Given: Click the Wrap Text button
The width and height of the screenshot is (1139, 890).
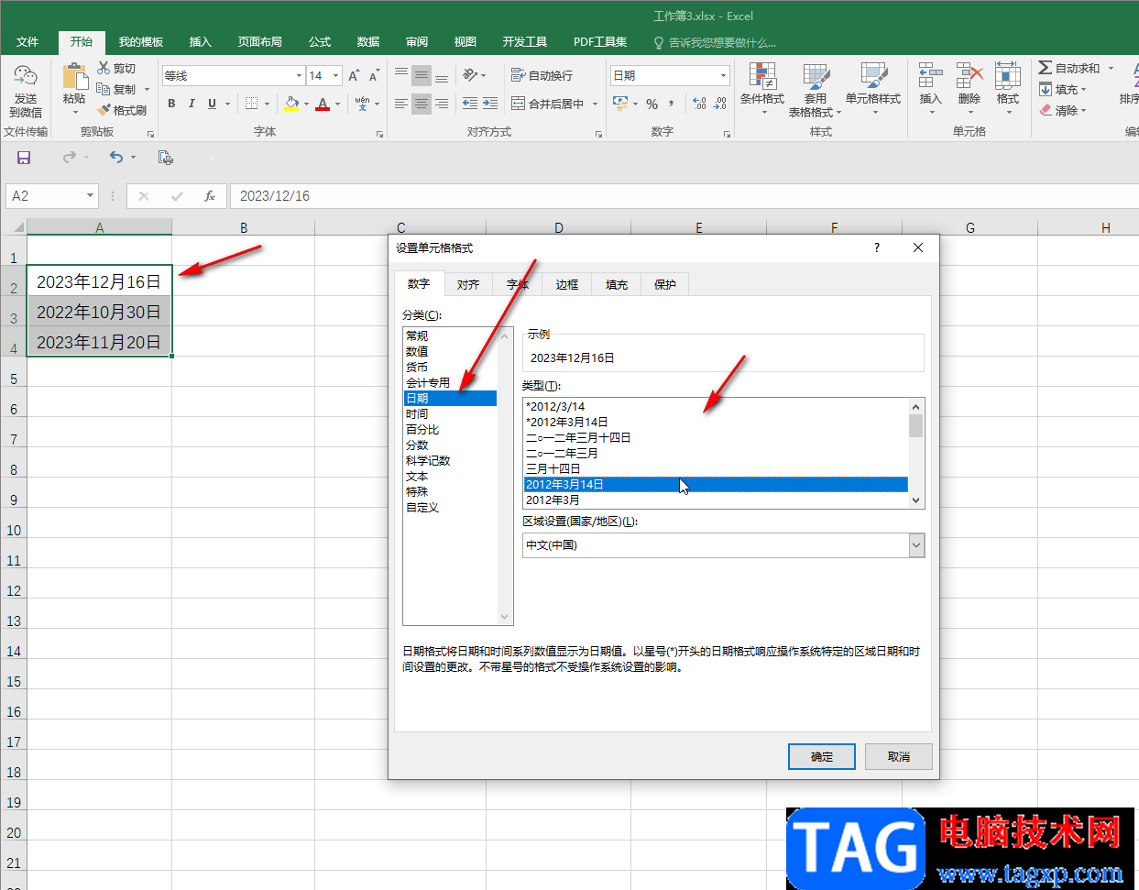Looking at the screenshot, I should pyautogui.click(x=542, y=75).
